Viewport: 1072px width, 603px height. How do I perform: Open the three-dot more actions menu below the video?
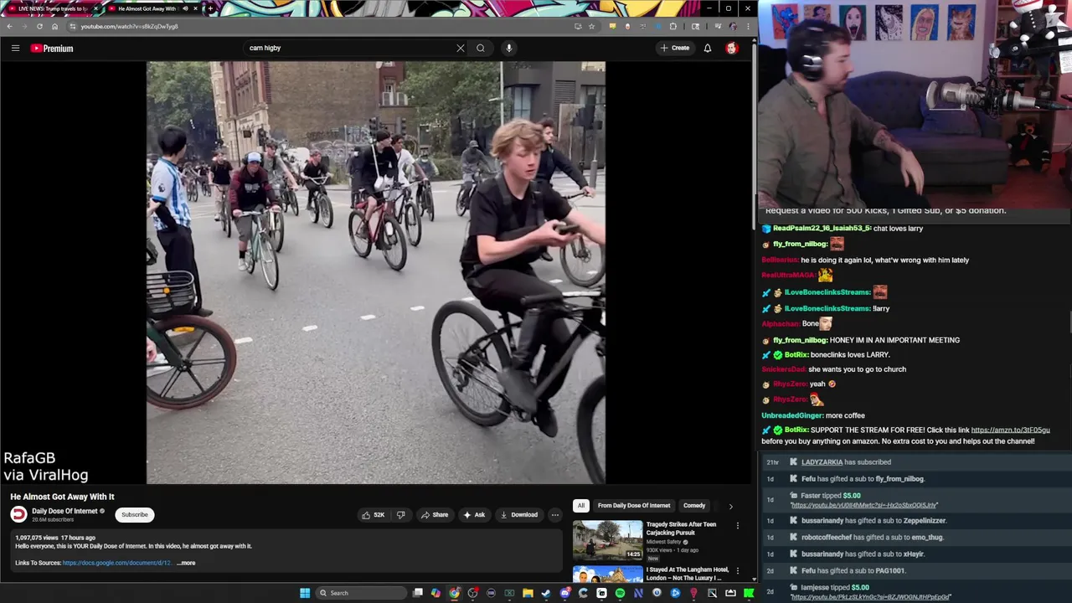coord(554,515)
